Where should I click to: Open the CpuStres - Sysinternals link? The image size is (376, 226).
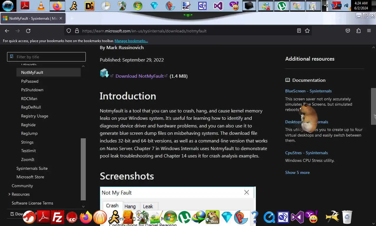click(306, 153)
